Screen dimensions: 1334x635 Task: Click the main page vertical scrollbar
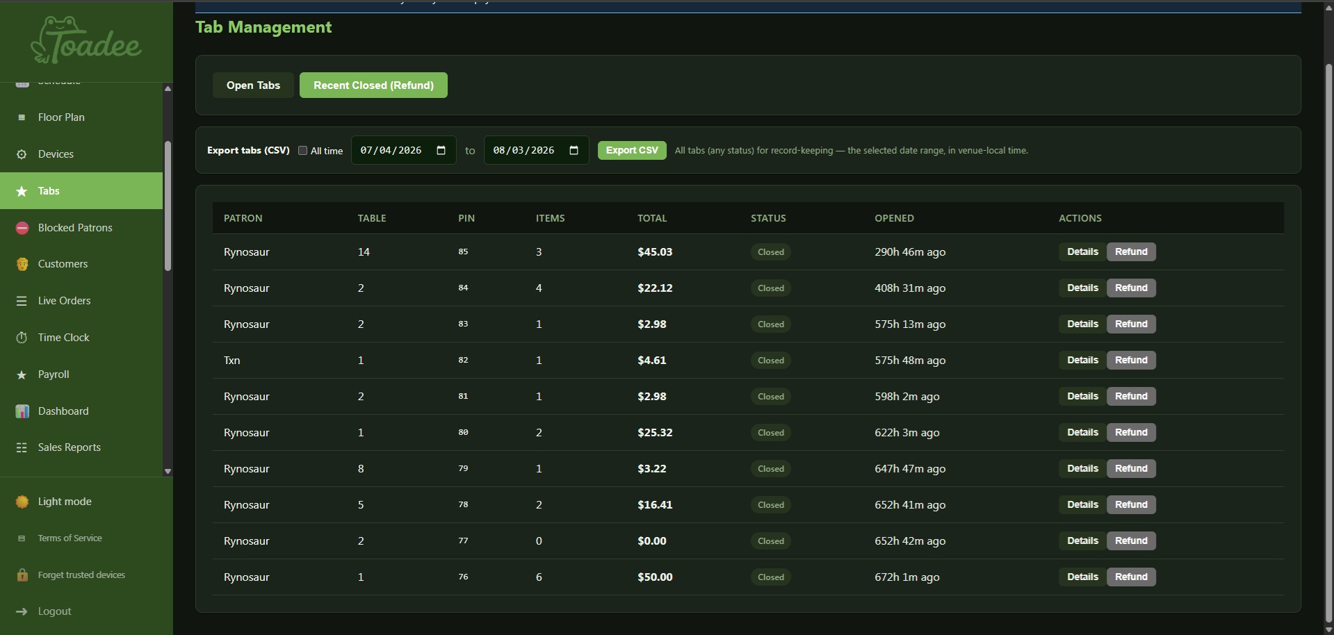pos(1328,344)
